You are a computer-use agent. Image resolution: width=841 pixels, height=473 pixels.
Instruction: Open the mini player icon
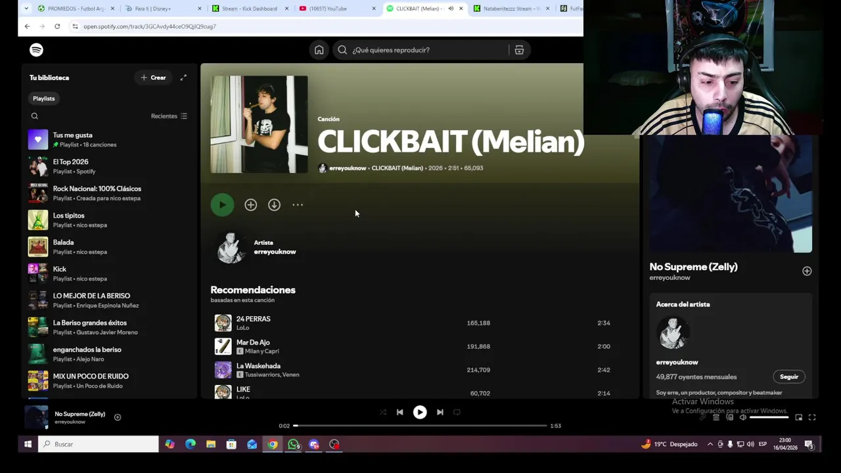click(799, 417)
